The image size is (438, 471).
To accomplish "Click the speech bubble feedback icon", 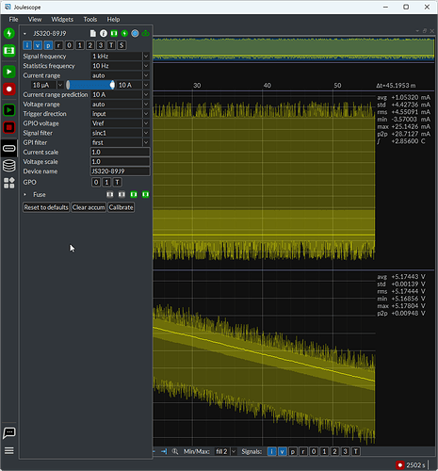I will click(x=9, y=432).
